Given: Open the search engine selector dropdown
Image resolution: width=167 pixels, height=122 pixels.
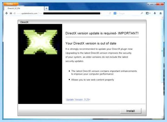Looking at the screenshot, I should [116, 13].
